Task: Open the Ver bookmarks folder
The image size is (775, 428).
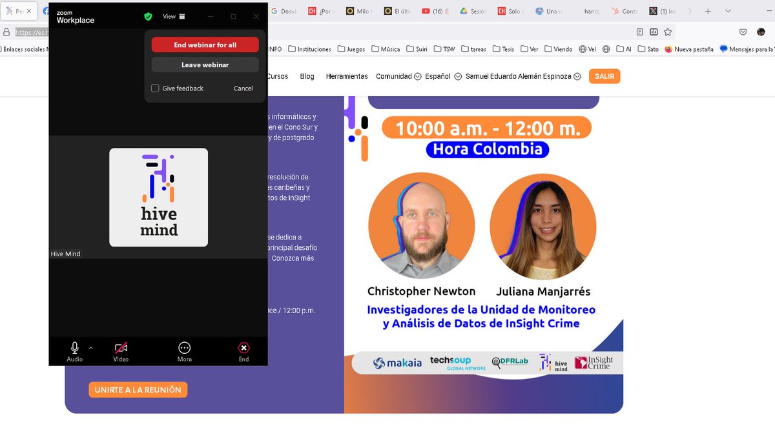Action: (x=529, y=49)
